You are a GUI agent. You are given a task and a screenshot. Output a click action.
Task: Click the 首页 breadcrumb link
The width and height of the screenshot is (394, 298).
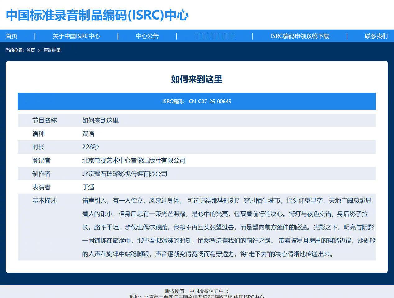(x=31, y=50)
